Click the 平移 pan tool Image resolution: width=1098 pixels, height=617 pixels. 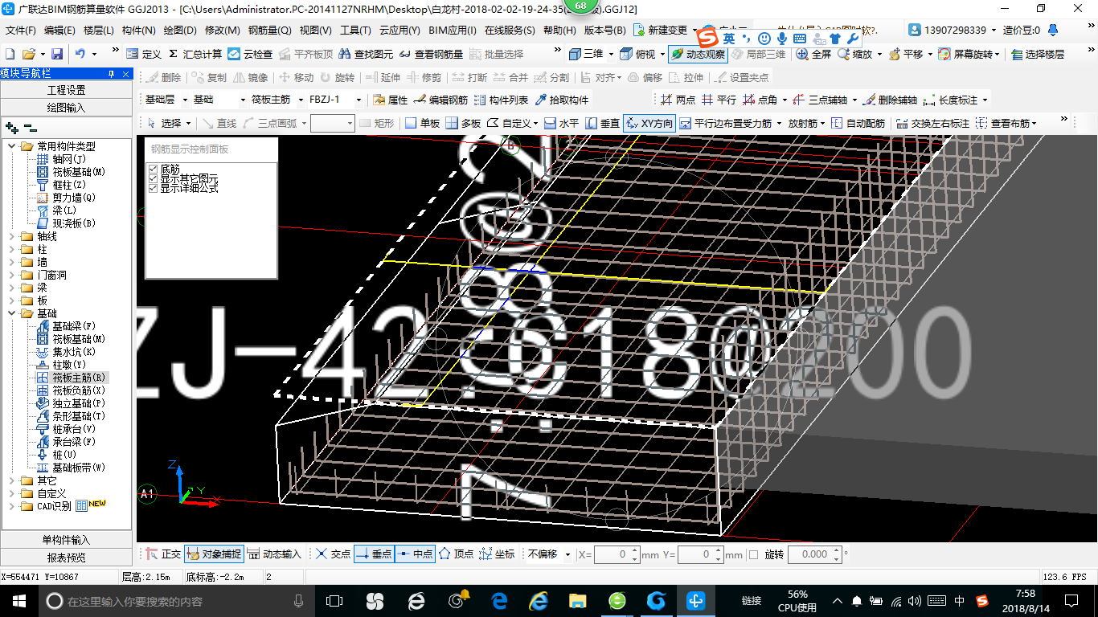coord(906,54)
